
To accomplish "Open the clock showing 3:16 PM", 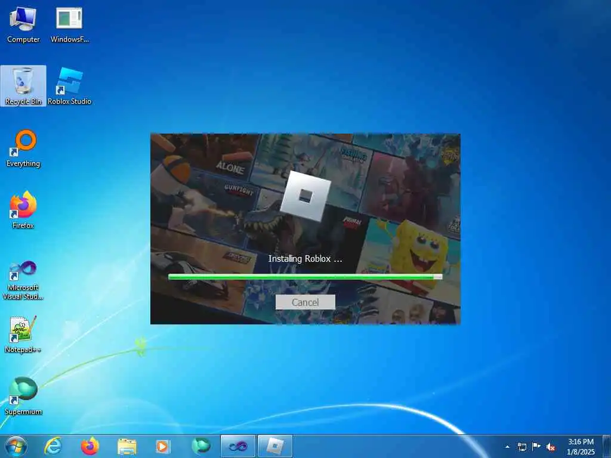I will coord(581,447).
